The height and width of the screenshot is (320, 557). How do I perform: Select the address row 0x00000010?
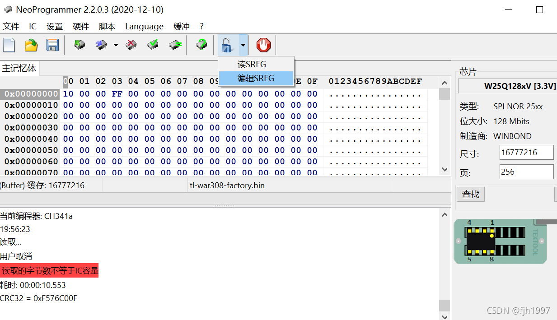click(31, 105)
